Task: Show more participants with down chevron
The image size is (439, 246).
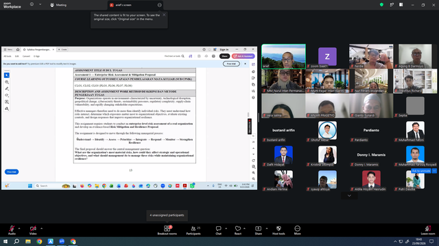Action: (349, 196)
